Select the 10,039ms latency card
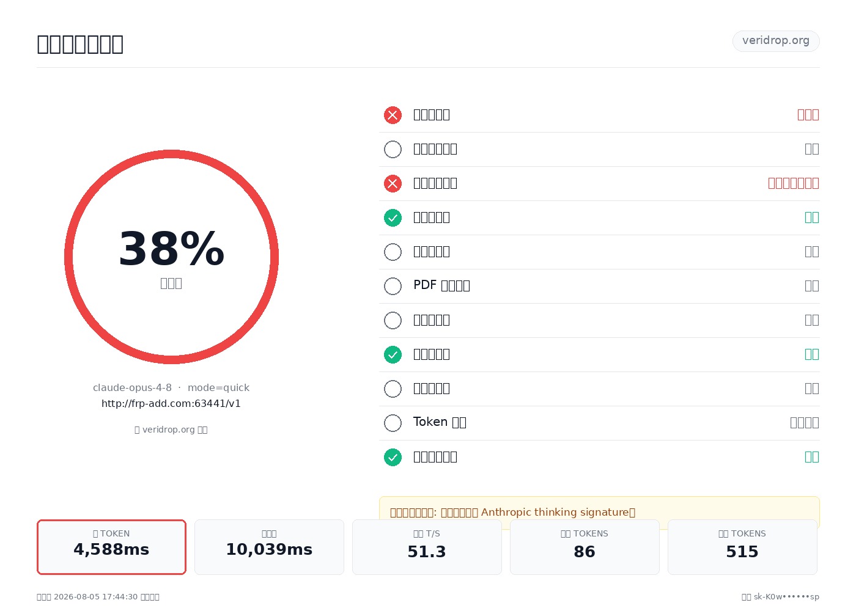 [269, 547]
